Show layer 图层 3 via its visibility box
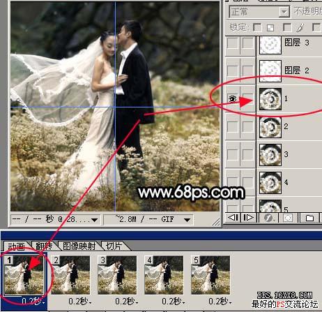 (232, 43)
